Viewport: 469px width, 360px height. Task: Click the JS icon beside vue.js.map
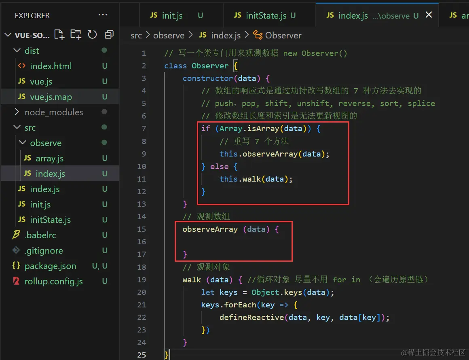click(22, 96)
